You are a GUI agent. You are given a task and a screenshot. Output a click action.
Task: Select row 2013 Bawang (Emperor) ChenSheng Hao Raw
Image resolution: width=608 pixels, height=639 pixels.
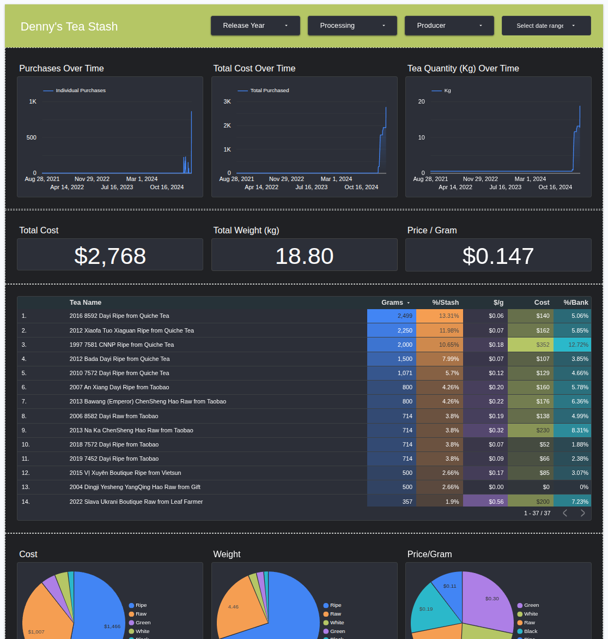click(304, 402)
